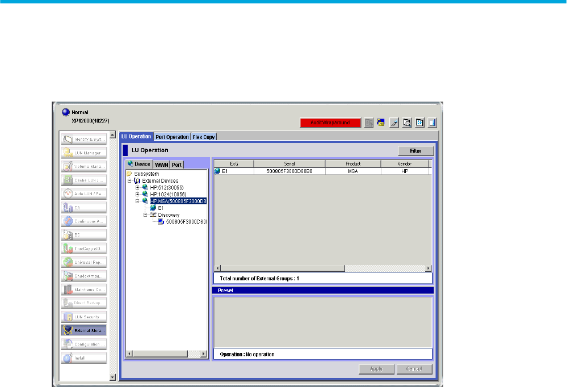Switch to the Port Operation tab
567x387 pixels.
click(172, 137)
